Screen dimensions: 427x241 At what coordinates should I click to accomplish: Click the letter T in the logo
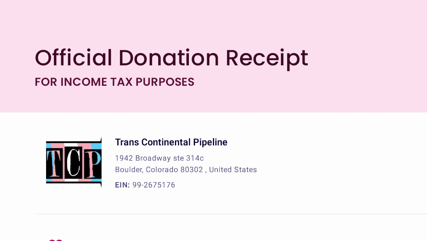click(x=55, y=163)
